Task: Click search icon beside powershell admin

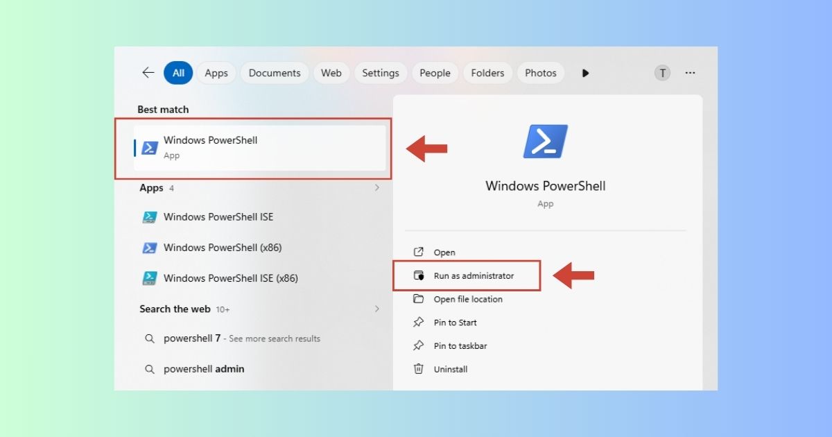Action: (149, 369)
